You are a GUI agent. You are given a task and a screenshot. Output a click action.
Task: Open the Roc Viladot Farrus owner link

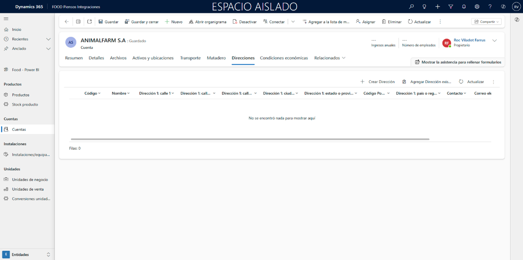pos(469,40)
